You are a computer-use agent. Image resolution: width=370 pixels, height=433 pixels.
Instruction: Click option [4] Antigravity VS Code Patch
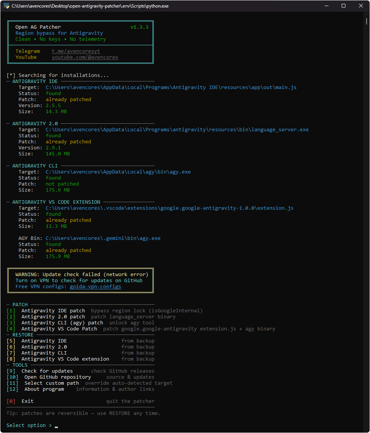[52, 329]
